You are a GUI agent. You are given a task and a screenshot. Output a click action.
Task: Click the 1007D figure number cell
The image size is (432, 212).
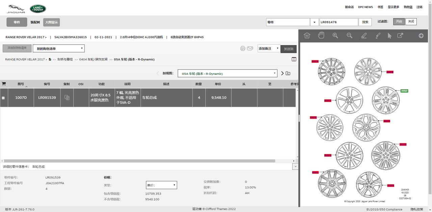[x=21, y=97]
